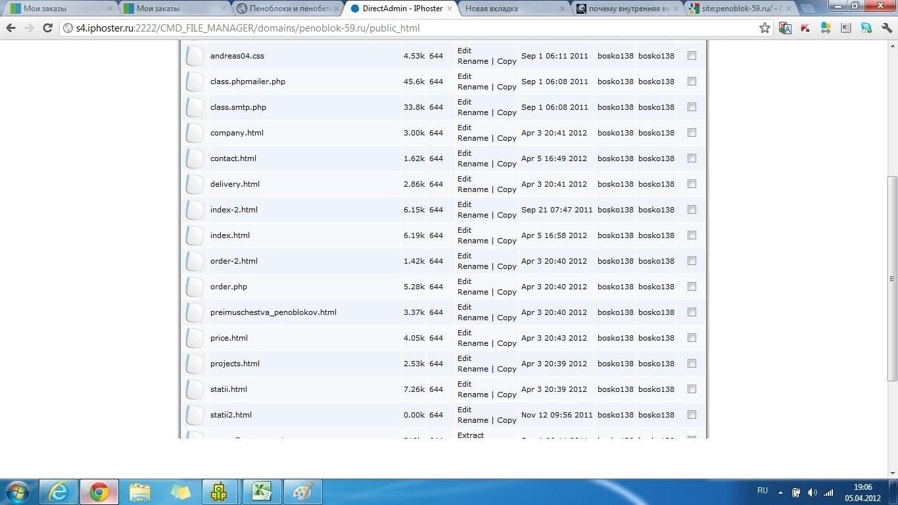This screenshot has height=505, width=898.
Task: Click the file icon beside andreas04.css
Action: click(x=195, y=56)
